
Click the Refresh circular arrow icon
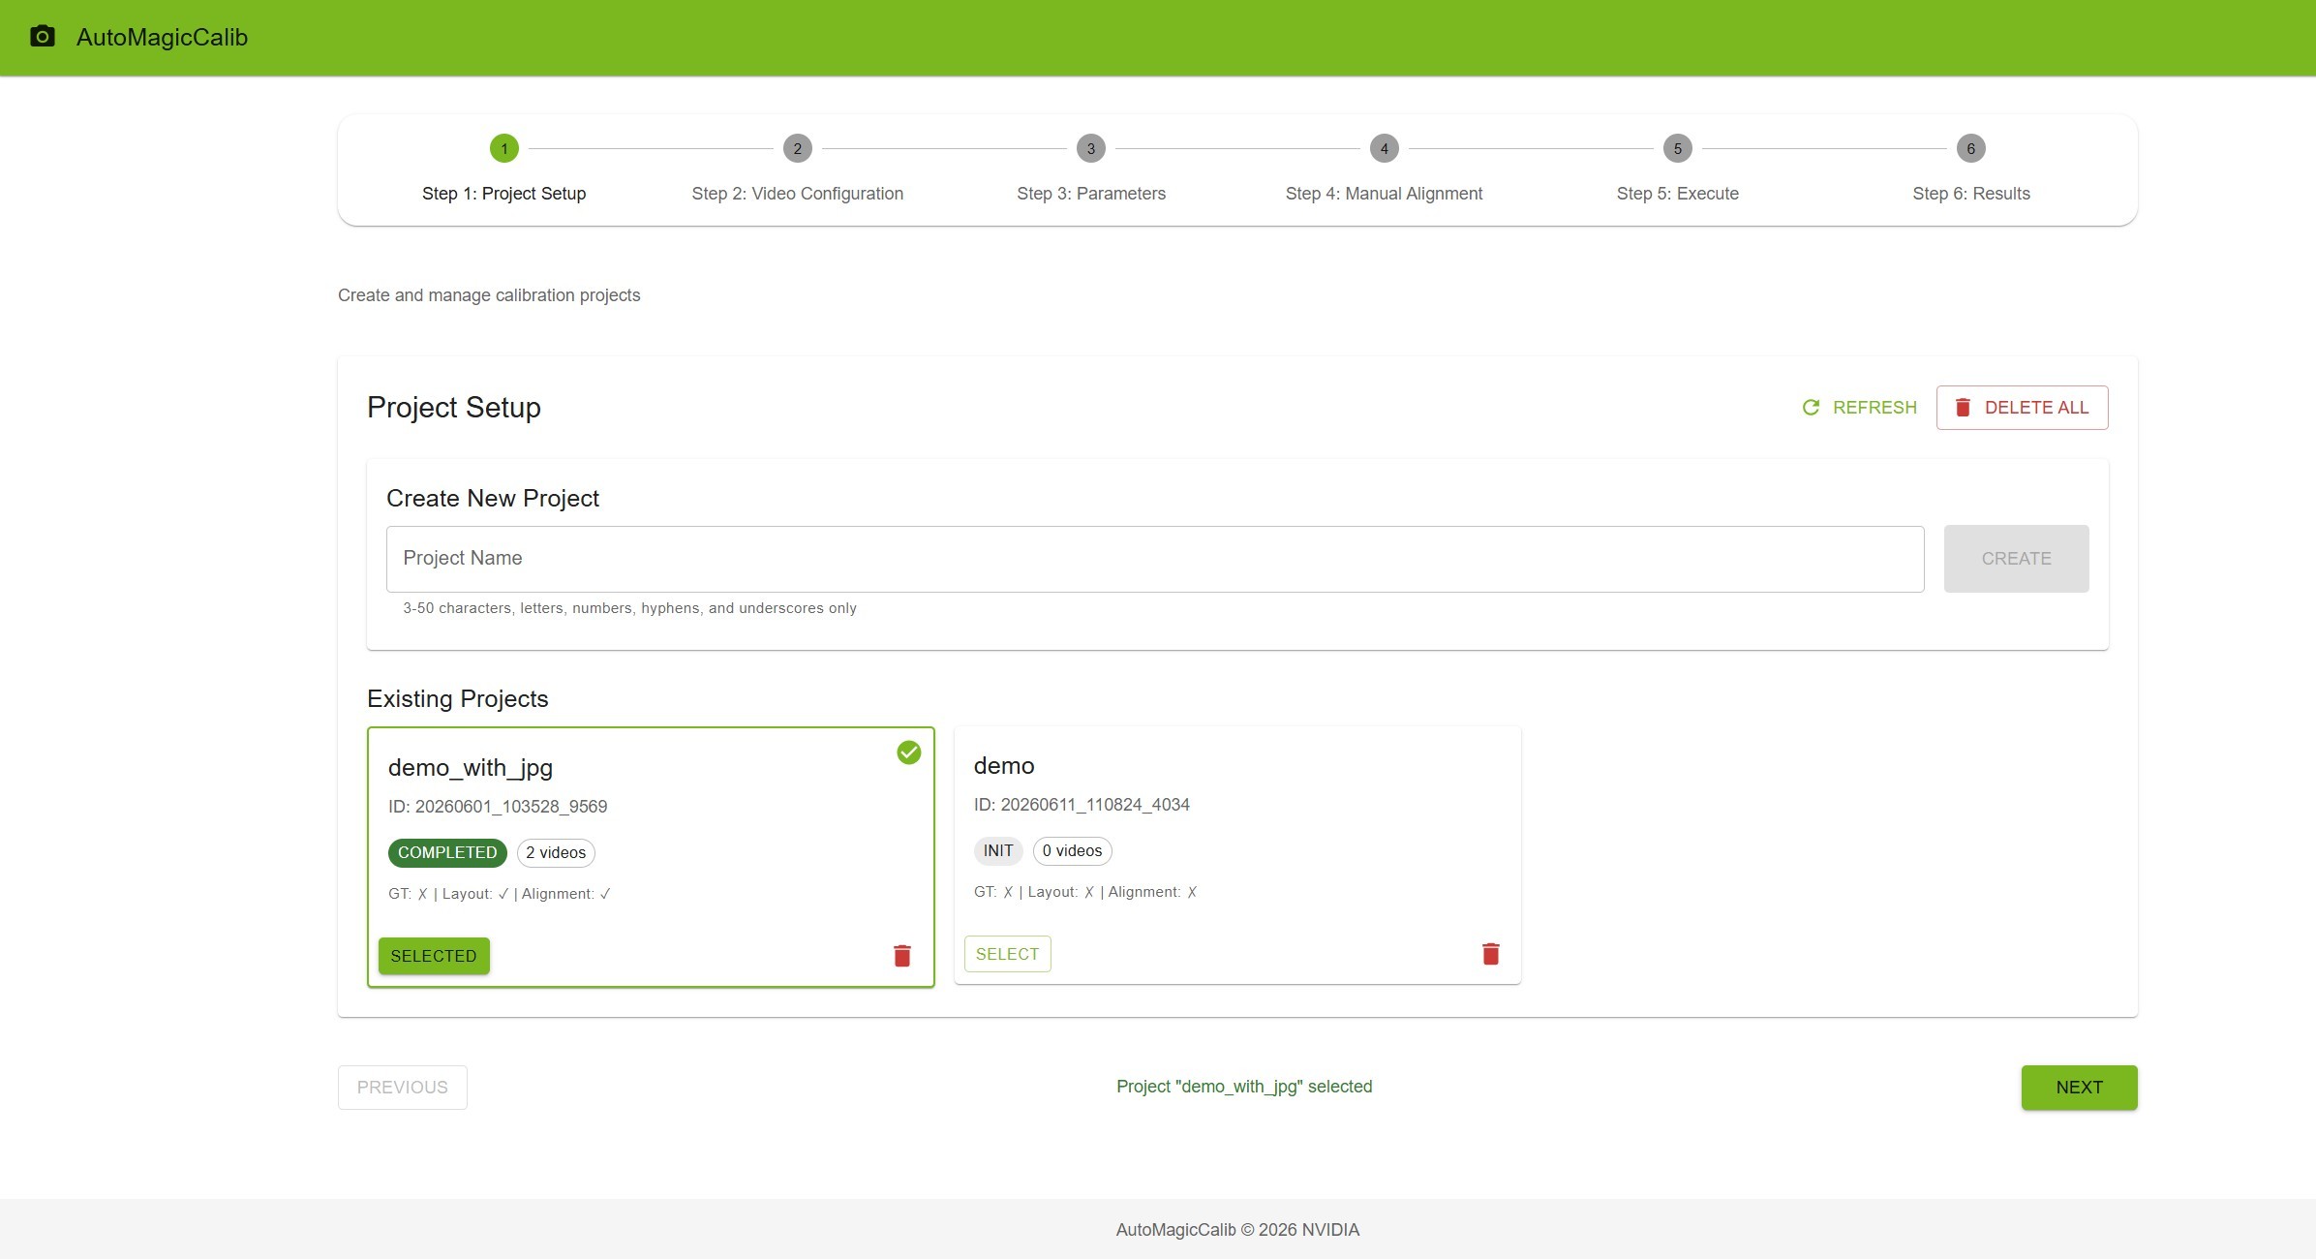1811,408
